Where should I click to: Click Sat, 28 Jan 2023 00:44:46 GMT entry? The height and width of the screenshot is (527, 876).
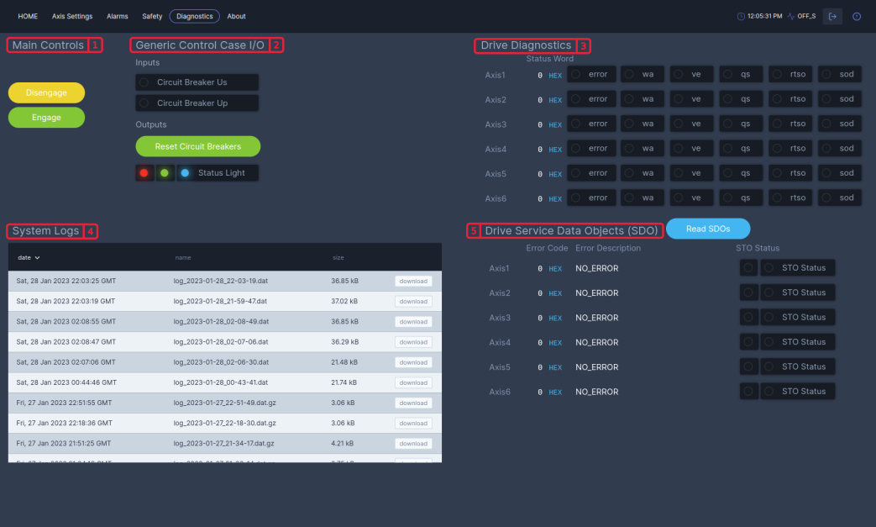[x=66, y=382]
